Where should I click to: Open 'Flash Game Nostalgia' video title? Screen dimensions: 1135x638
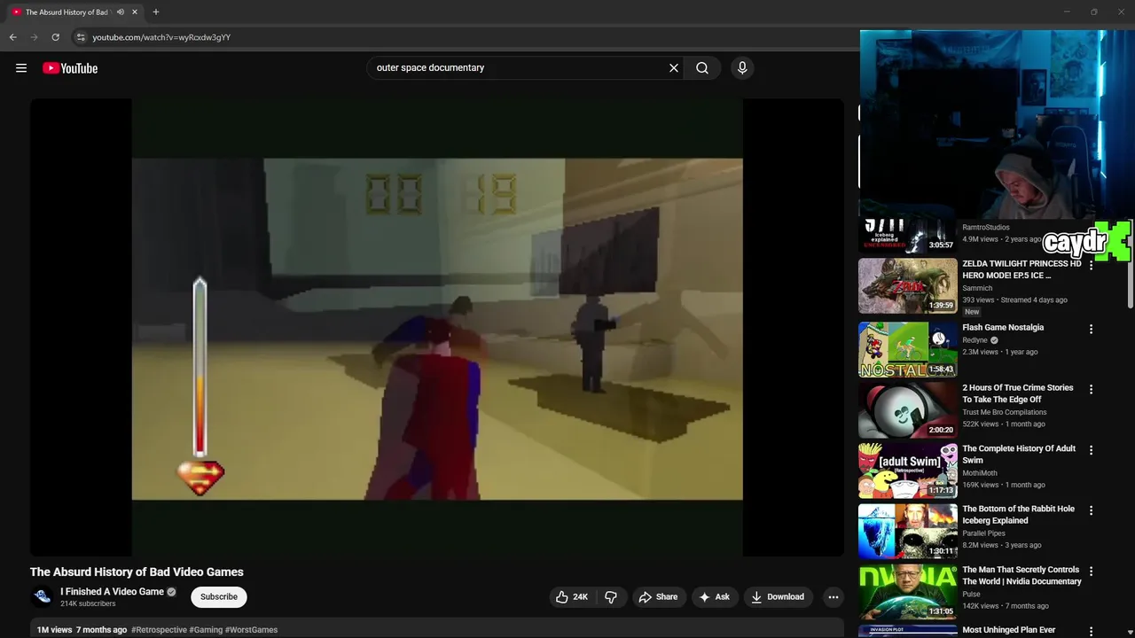pyautogui.click(x=1003, y=328)
